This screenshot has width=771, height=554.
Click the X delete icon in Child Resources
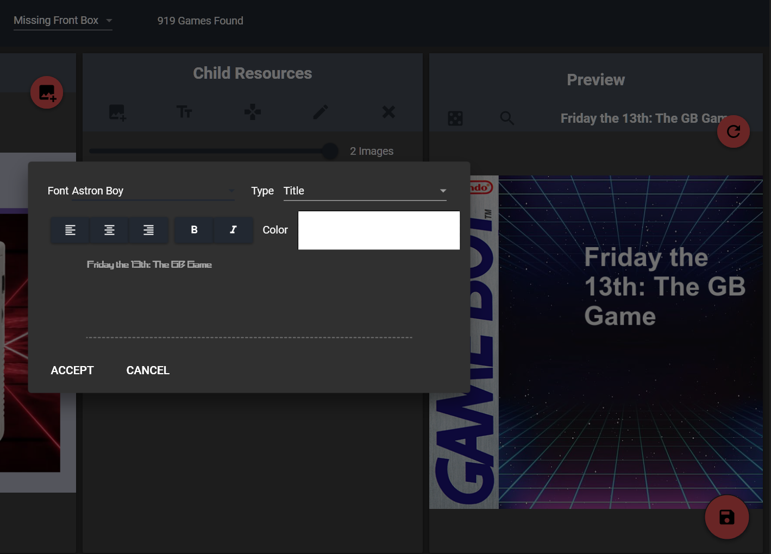(x=388, y=112)
